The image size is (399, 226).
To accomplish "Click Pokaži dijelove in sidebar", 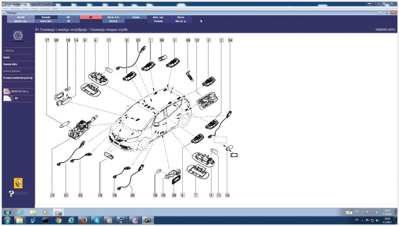I will pyautogui.click(x=12, y=71).
